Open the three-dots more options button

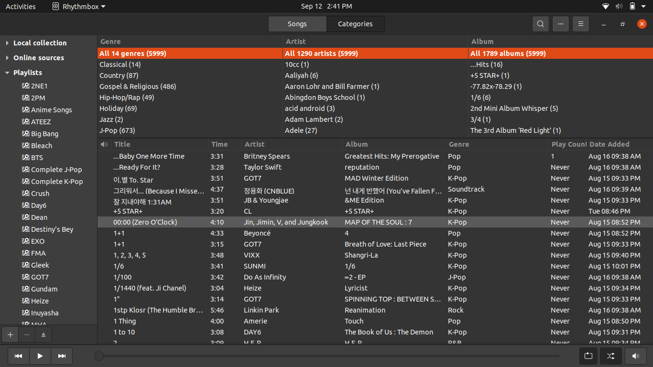click(560, 24)
